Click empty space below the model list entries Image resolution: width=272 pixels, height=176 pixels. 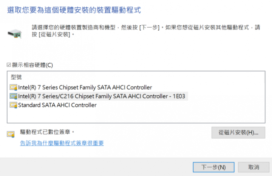(136, 116)
